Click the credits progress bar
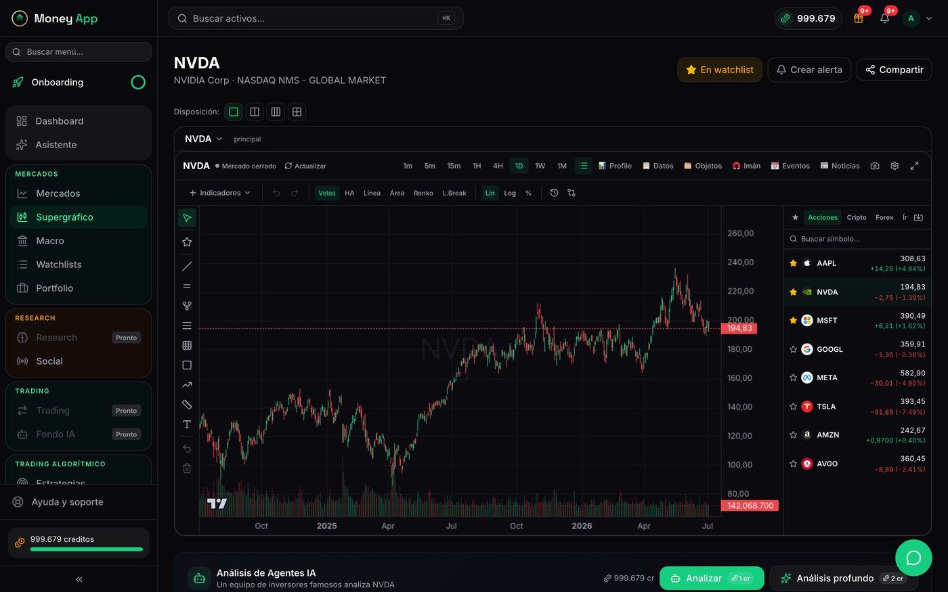The width and height of the screenshot is (948, 592). click(x=87, y=549)
